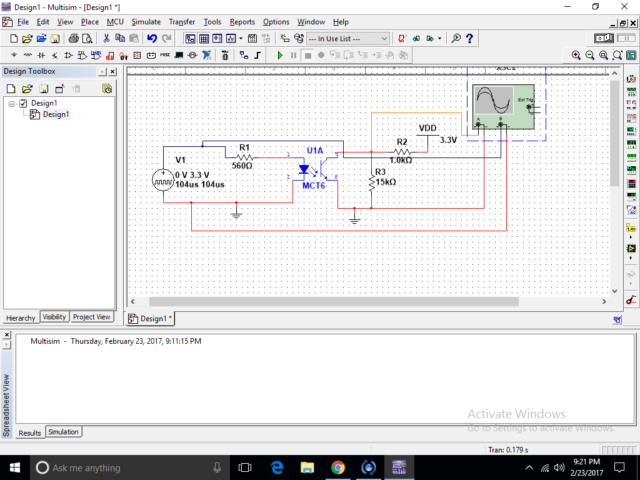
Task: Click workspace scroll down arrow
Action: (x=614, y=291)
